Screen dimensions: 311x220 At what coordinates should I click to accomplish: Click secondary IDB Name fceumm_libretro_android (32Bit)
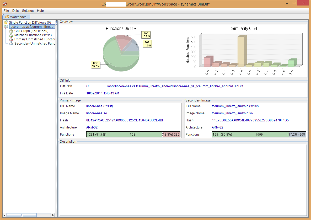click(235, 106)
